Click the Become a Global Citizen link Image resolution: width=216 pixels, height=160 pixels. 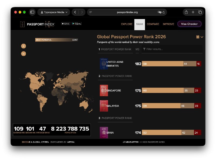[x=36, y=142]
